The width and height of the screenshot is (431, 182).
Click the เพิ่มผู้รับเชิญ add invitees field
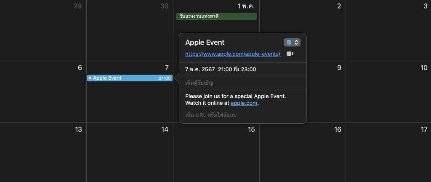pyautogui.click(x=199, y=83)
